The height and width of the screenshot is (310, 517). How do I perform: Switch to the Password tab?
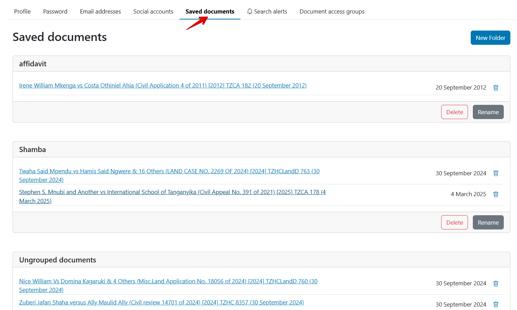(55, 11)
